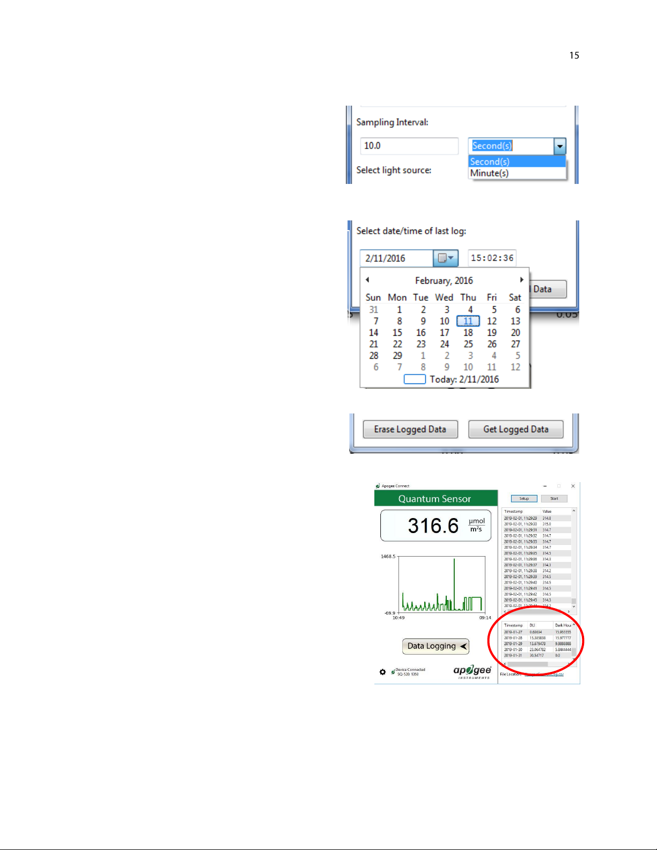Select February 18 in the calendar
The height and width of the screenshot is (850, 657).
coord(468,332)
